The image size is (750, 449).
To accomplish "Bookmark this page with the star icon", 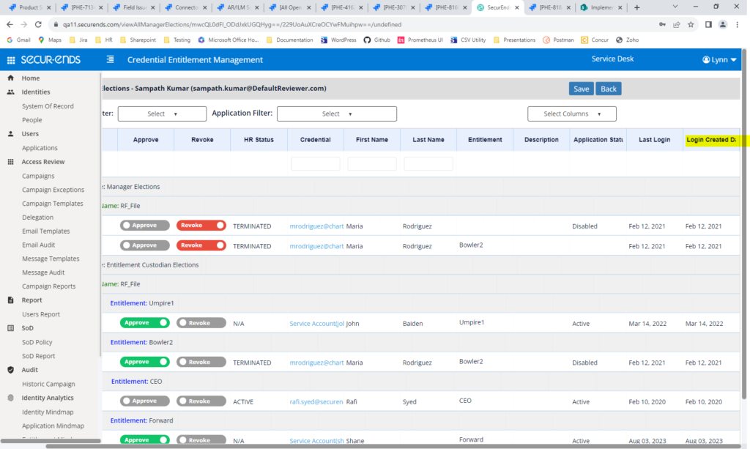I will coord(691,24).
